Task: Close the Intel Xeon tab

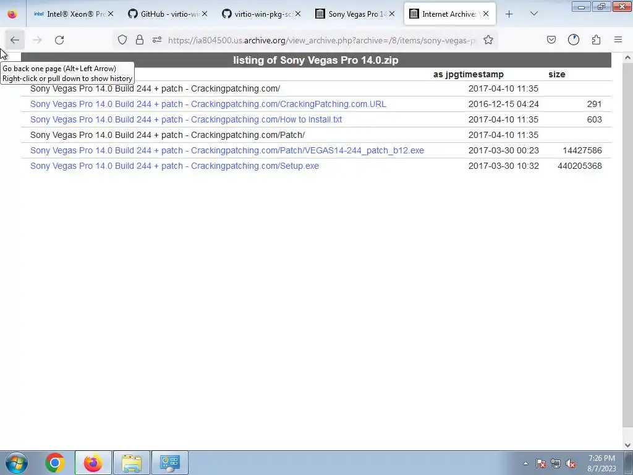Action: point(111,14)
